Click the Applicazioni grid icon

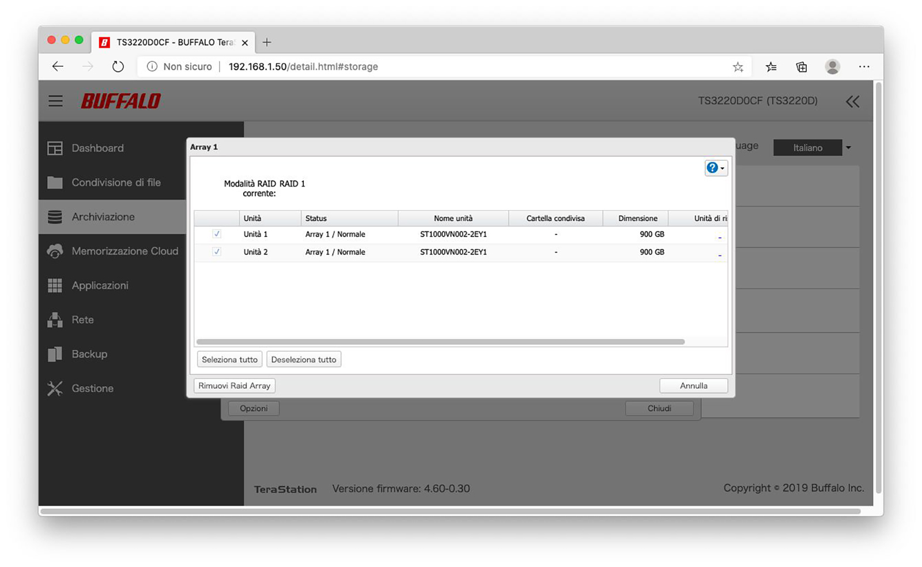[x=55, y=286]
